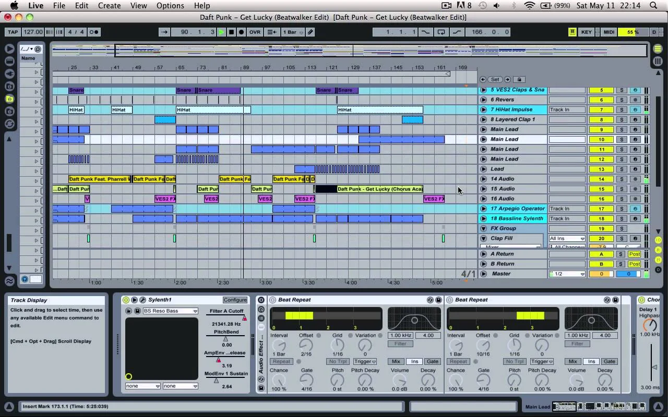Click the tempo field showing 127.00
The height and width of the screenshot is (417, 668).
click(33, 32)
